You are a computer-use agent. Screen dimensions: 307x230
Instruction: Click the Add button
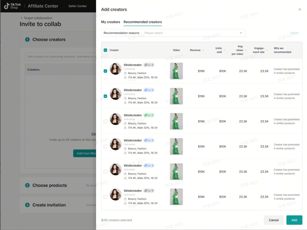[x=294, y=220]
